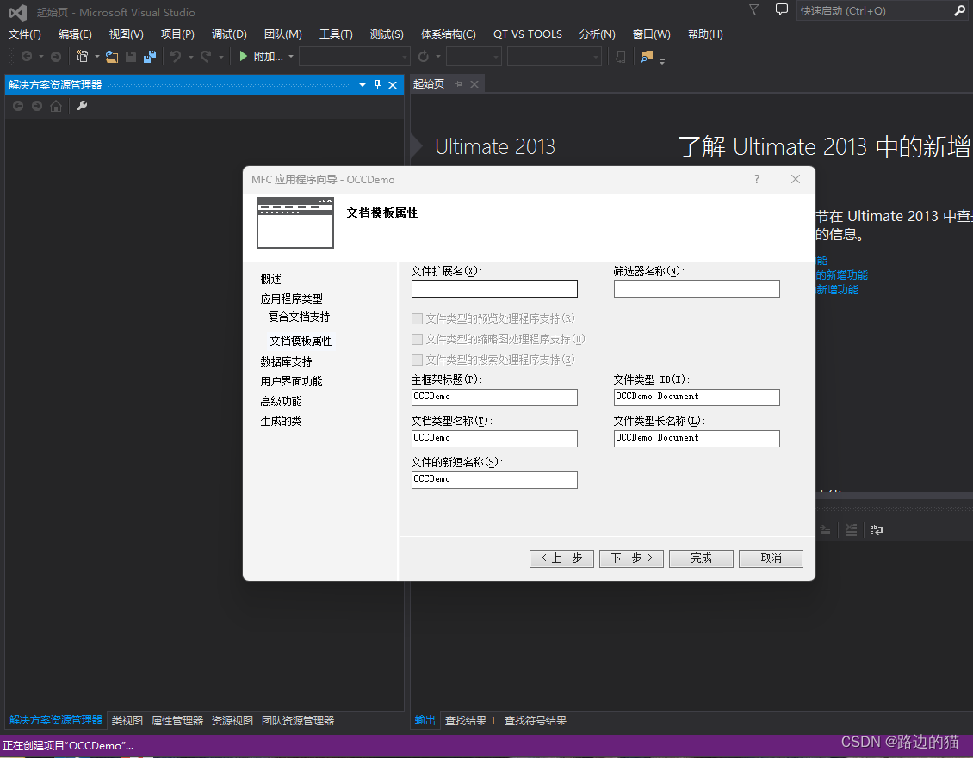Click the Find in Files icon

(x=647, y=57)
